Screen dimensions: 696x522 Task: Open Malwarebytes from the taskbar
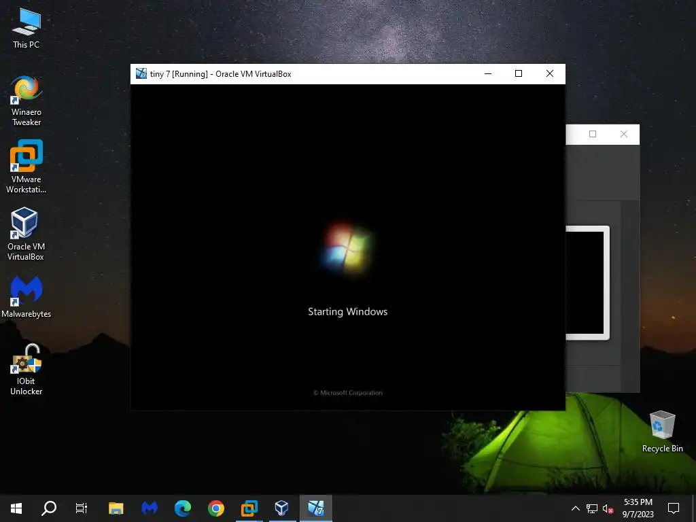pos(150,508)
